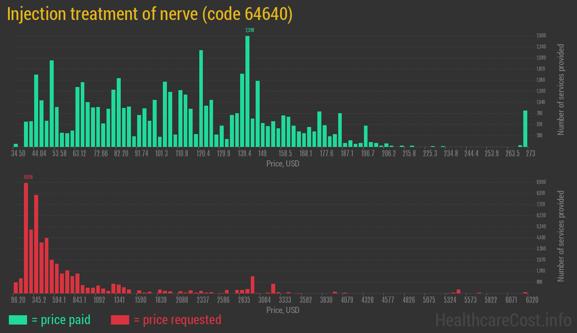Image resolution: width=577 pixels, height=333 pixels.
Task: Click the chart title with code 64640
Action: click(x=150, y=14)
